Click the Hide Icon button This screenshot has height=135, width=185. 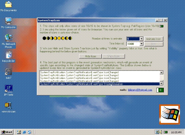click(x=90, y=56)
